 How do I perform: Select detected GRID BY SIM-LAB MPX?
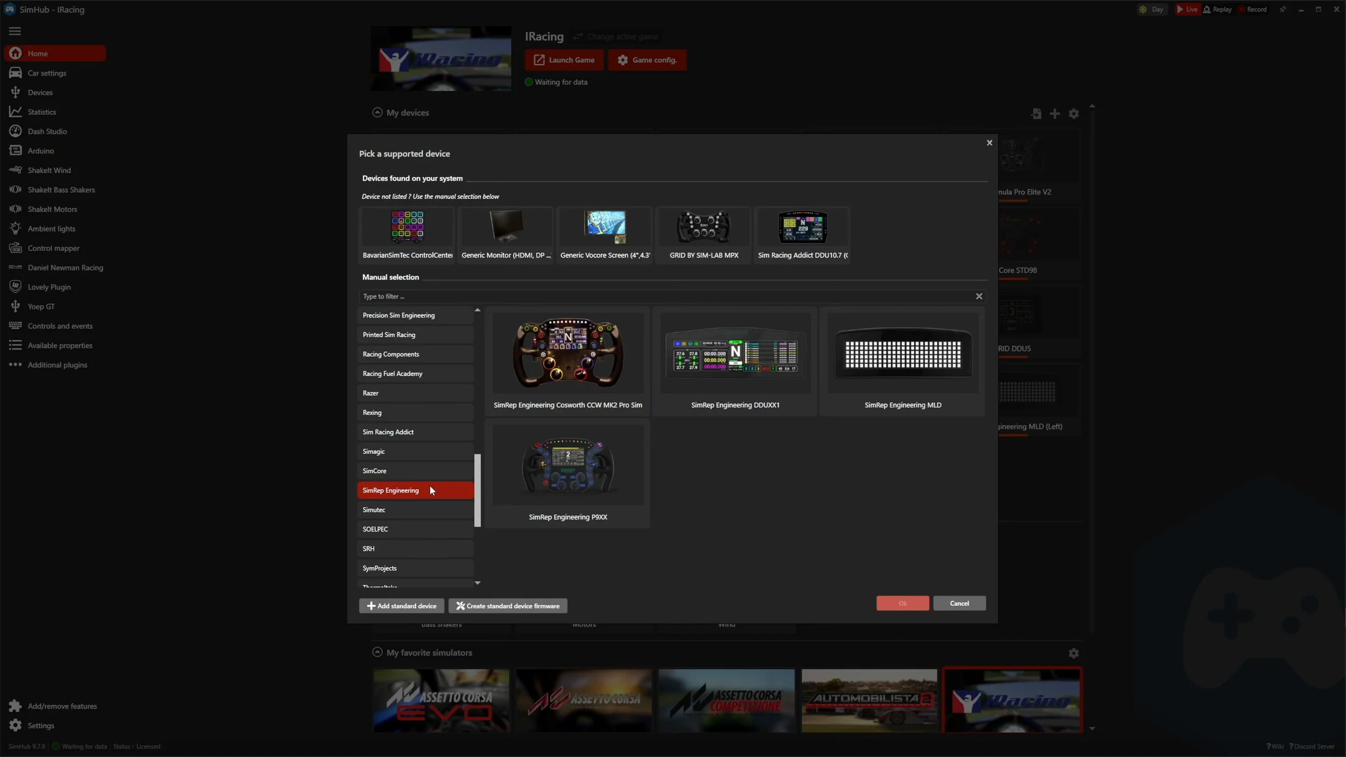click(704, 235)
